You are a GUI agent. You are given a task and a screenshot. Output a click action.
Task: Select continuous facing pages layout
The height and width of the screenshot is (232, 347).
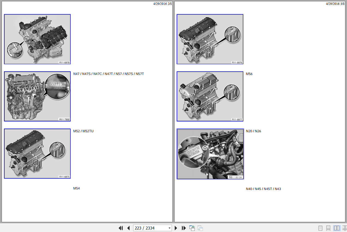[x=344, y=228]
